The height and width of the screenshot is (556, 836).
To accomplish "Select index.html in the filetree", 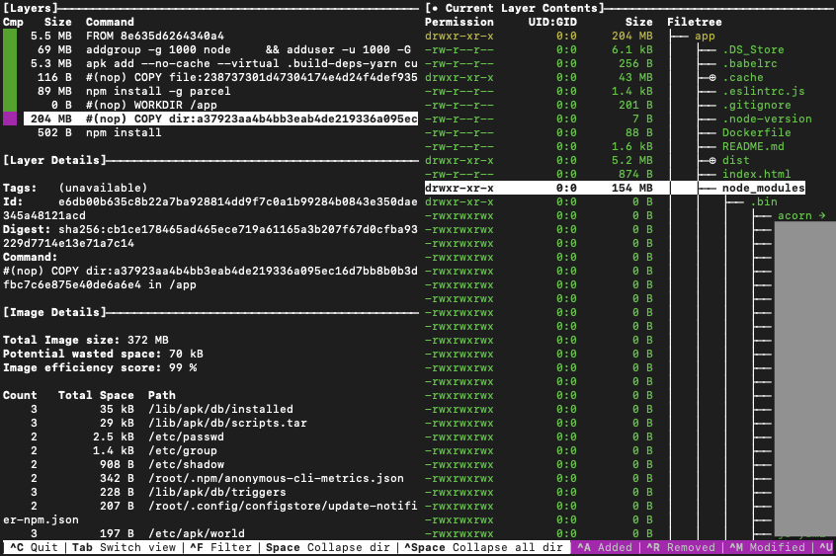I will [756, 175].
